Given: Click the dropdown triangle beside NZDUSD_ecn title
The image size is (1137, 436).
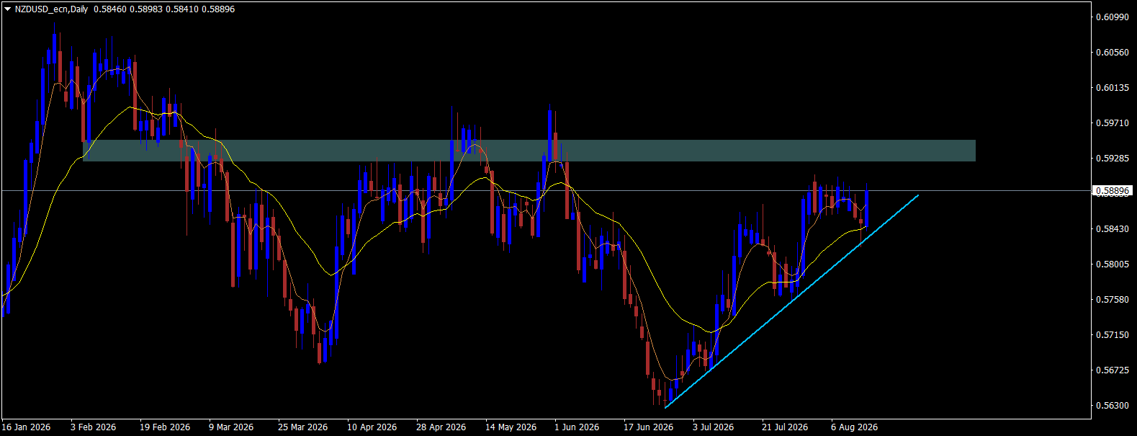Looking at the screenshot, I should click(x=8, y=9).
